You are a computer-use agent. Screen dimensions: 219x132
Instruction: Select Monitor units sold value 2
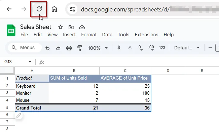coord(74,93)
